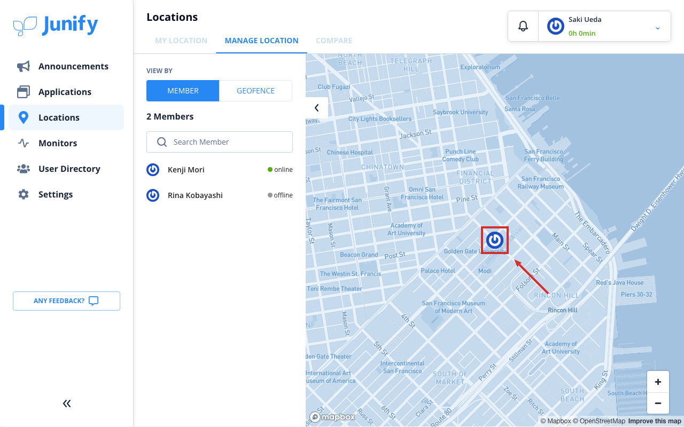This screenshot has height=427, width=684.
Task: Open the My Location tab
Action: coord(181,41)
